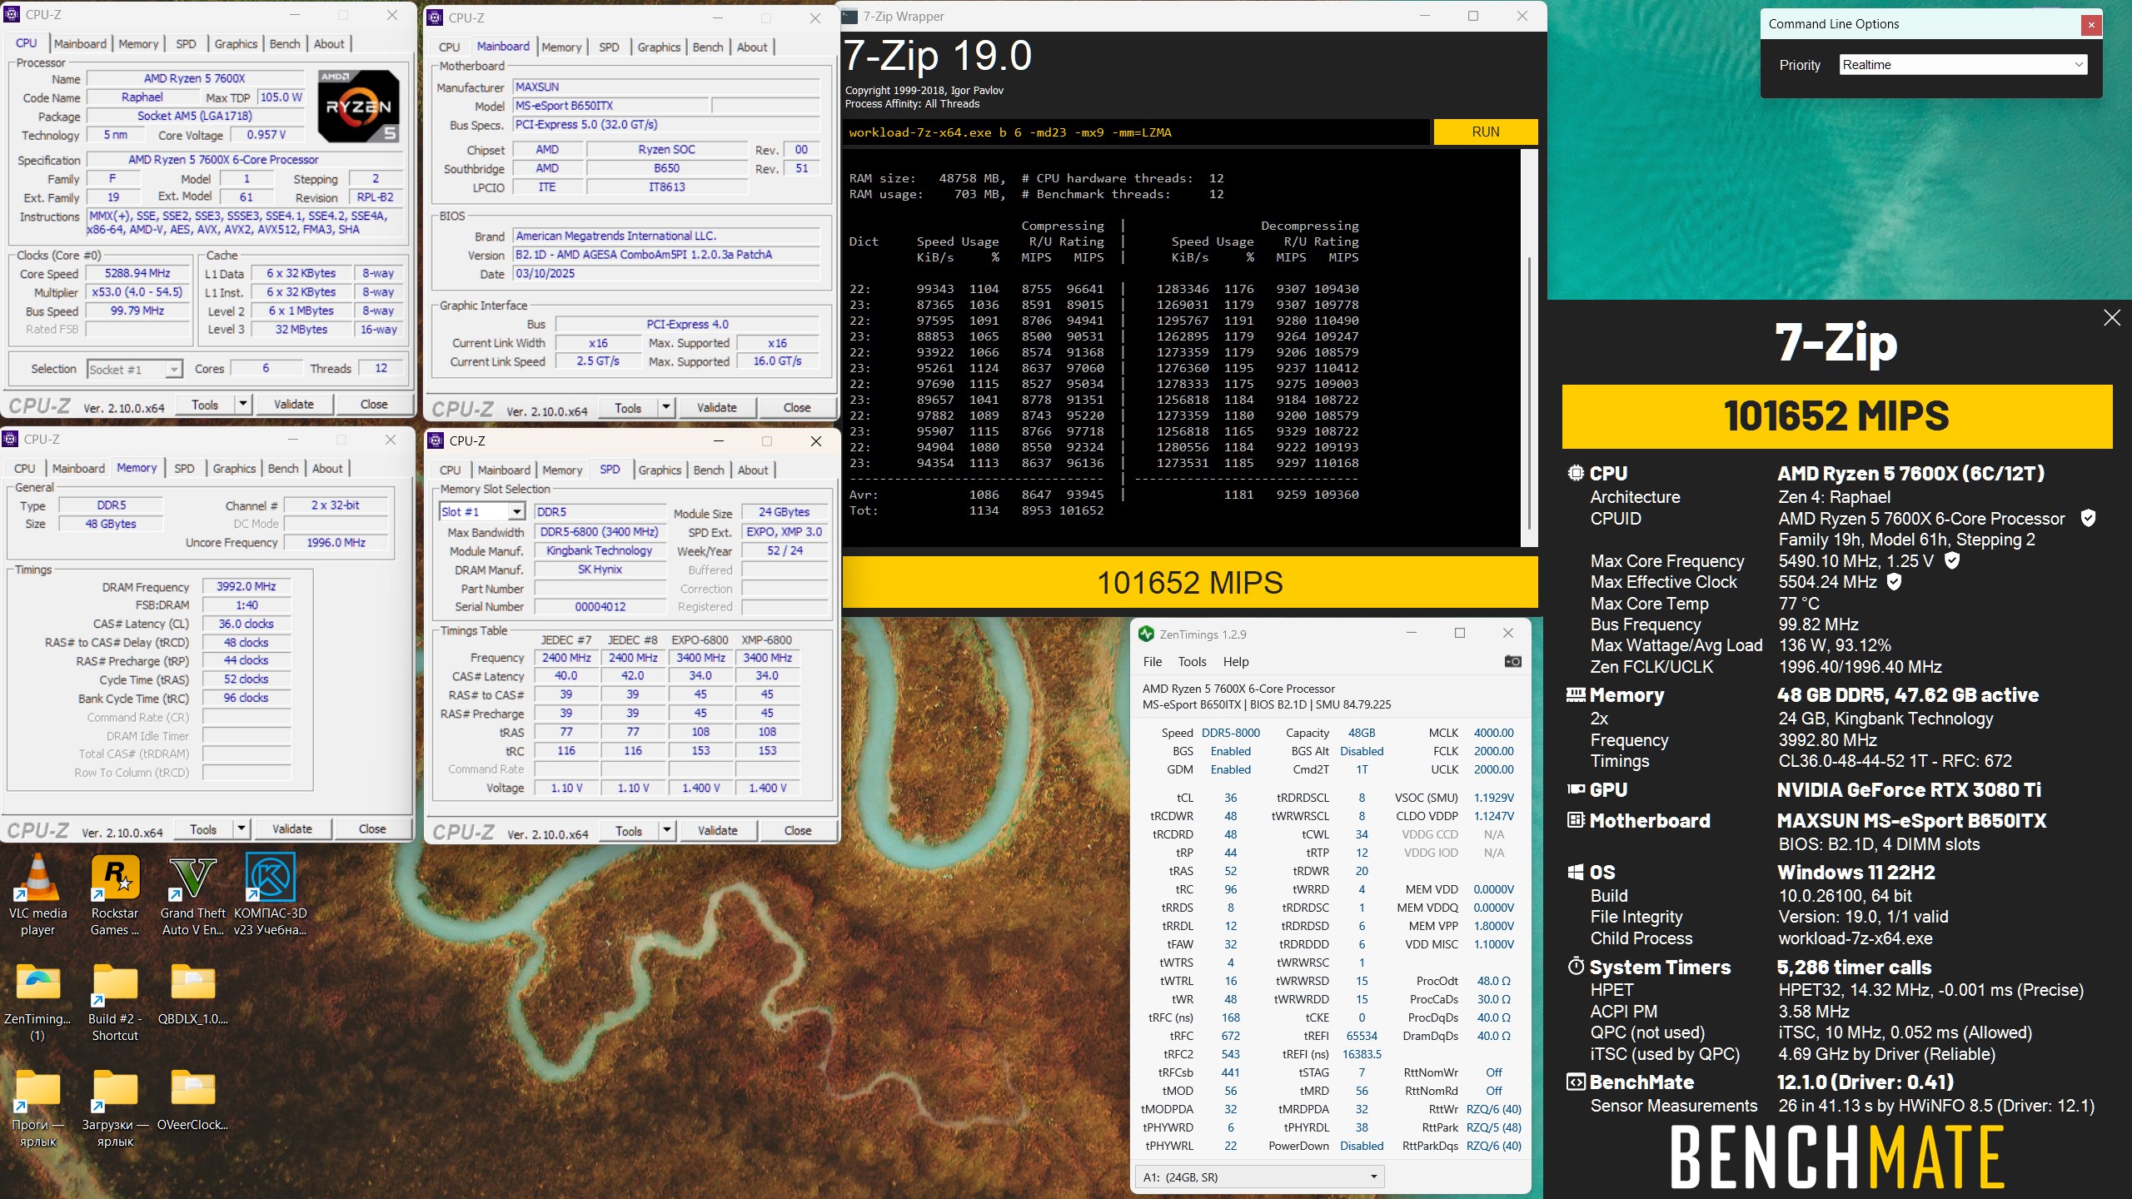Switch to Bench tab in top-left CPU-Z window
This screenshot has height=1199, width=2132.
tap(285, 43)
